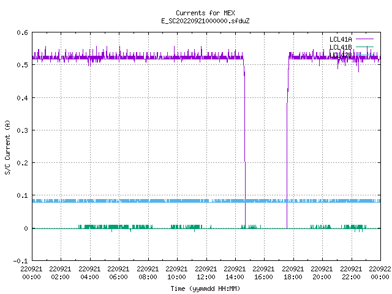Click the blue LCL42B trace band
The width and height of the screenshot is (392, 294).
pos(206,201)
